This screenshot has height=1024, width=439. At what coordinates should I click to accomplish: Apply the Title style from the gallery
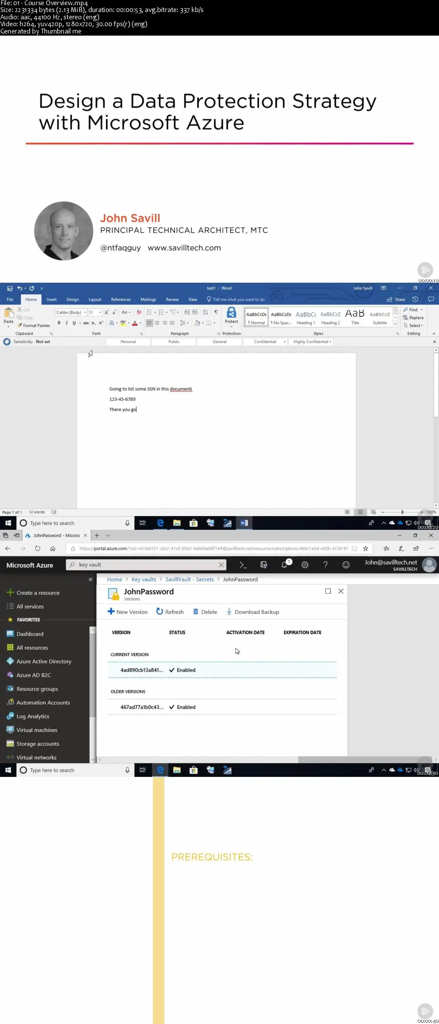355,317
